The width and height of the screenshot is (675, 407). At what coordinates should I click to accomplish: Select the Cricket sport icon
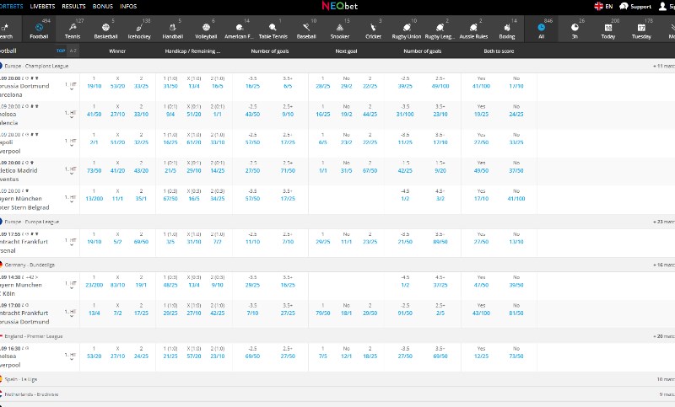coord(373,29)
